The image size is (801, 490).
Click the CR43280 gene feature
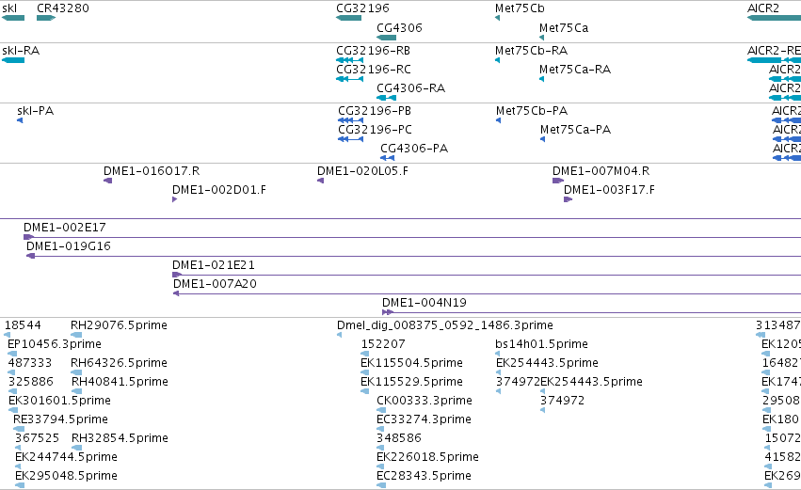(46, 18)
